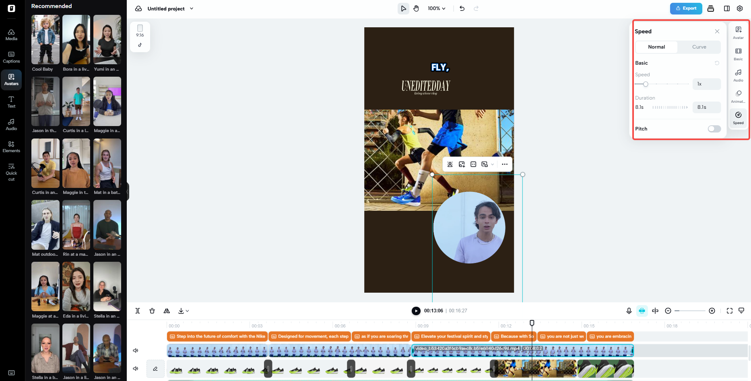Open the Captions panel

click(11, 57)
